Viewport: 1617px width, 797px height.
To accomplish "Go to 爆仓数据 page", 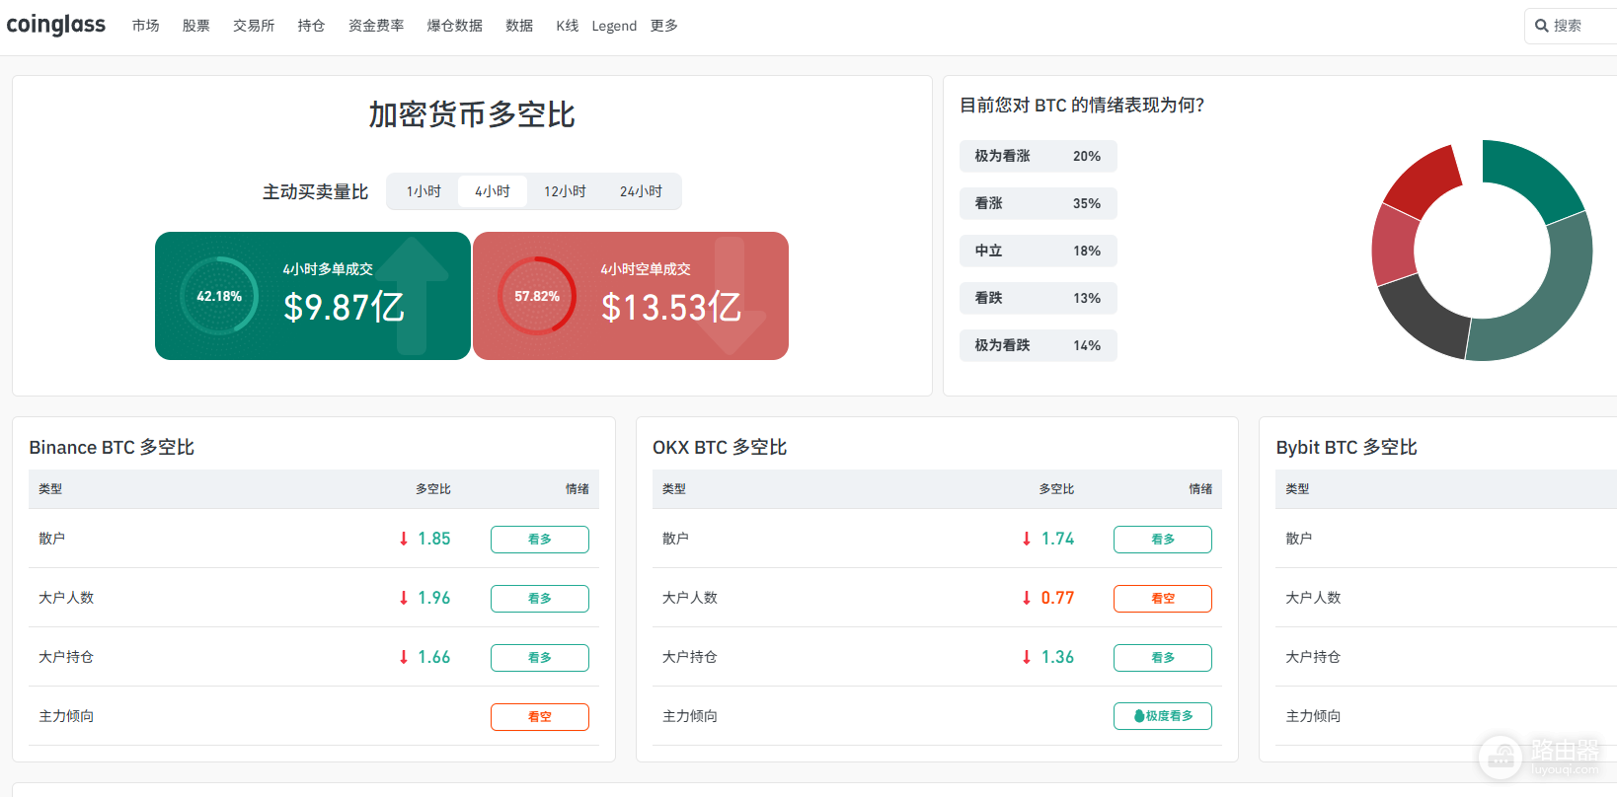I will point(455,26).
